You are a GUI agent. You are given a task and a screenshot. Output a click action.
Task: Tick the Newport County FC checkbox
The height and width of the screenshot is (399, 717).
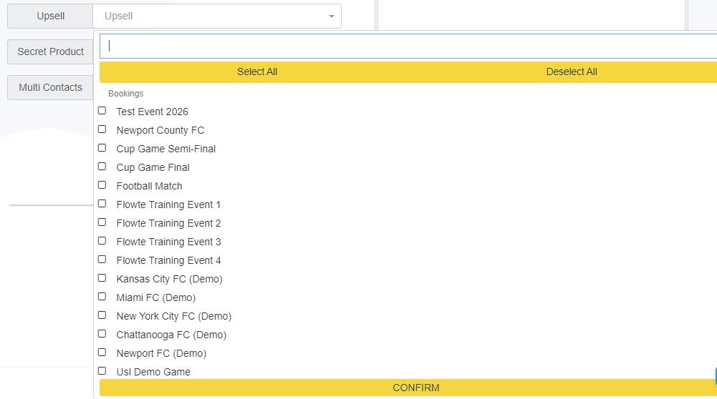[102, 129]
